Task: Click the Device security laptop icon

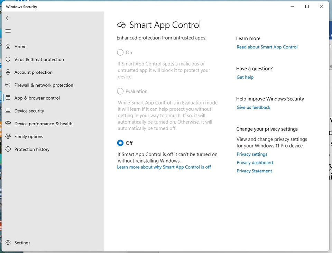Action: click(8, 111)
